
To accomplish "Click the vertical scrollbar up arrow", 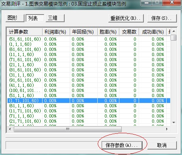I will click(x=174, y=31).
